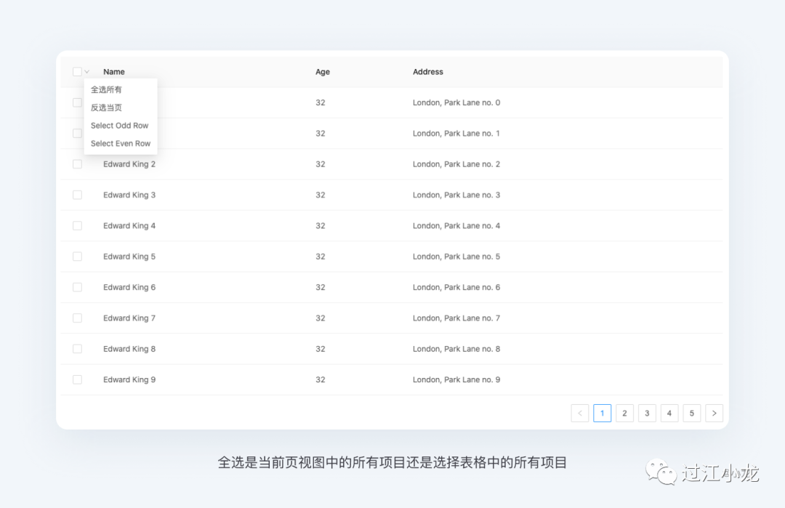Jump to page 3 of the table
The image size is (785, 508).
647,414
